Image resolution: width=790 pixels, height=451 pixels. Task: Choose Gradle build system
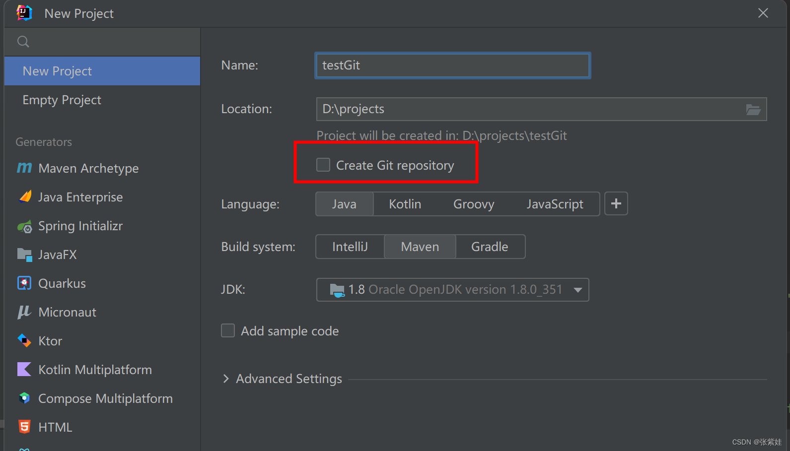(x=490, y=247)
